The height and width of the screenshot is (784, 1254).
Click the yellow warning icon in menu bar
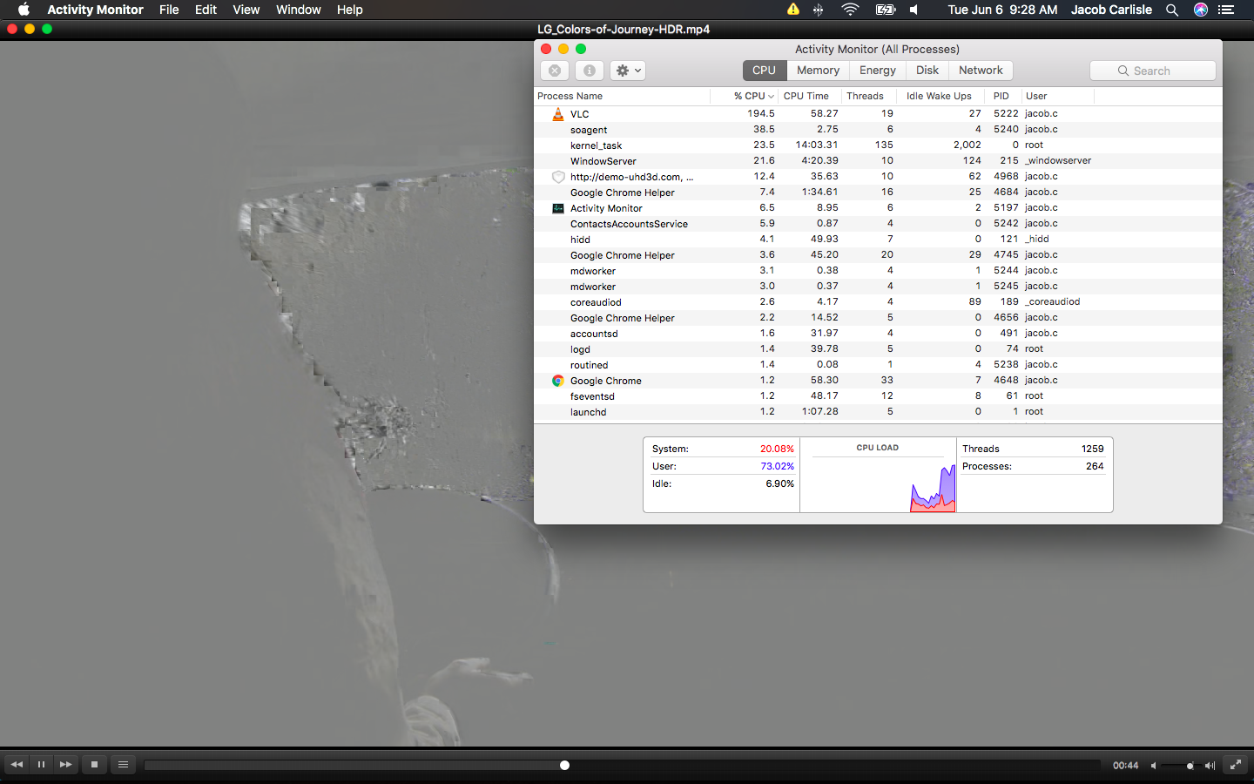click(792, 10)
